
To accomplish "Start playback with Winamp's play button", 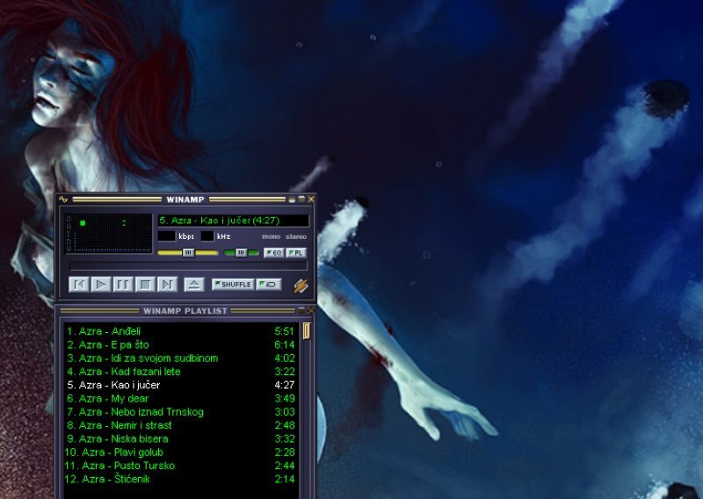I will click(101, 285).
